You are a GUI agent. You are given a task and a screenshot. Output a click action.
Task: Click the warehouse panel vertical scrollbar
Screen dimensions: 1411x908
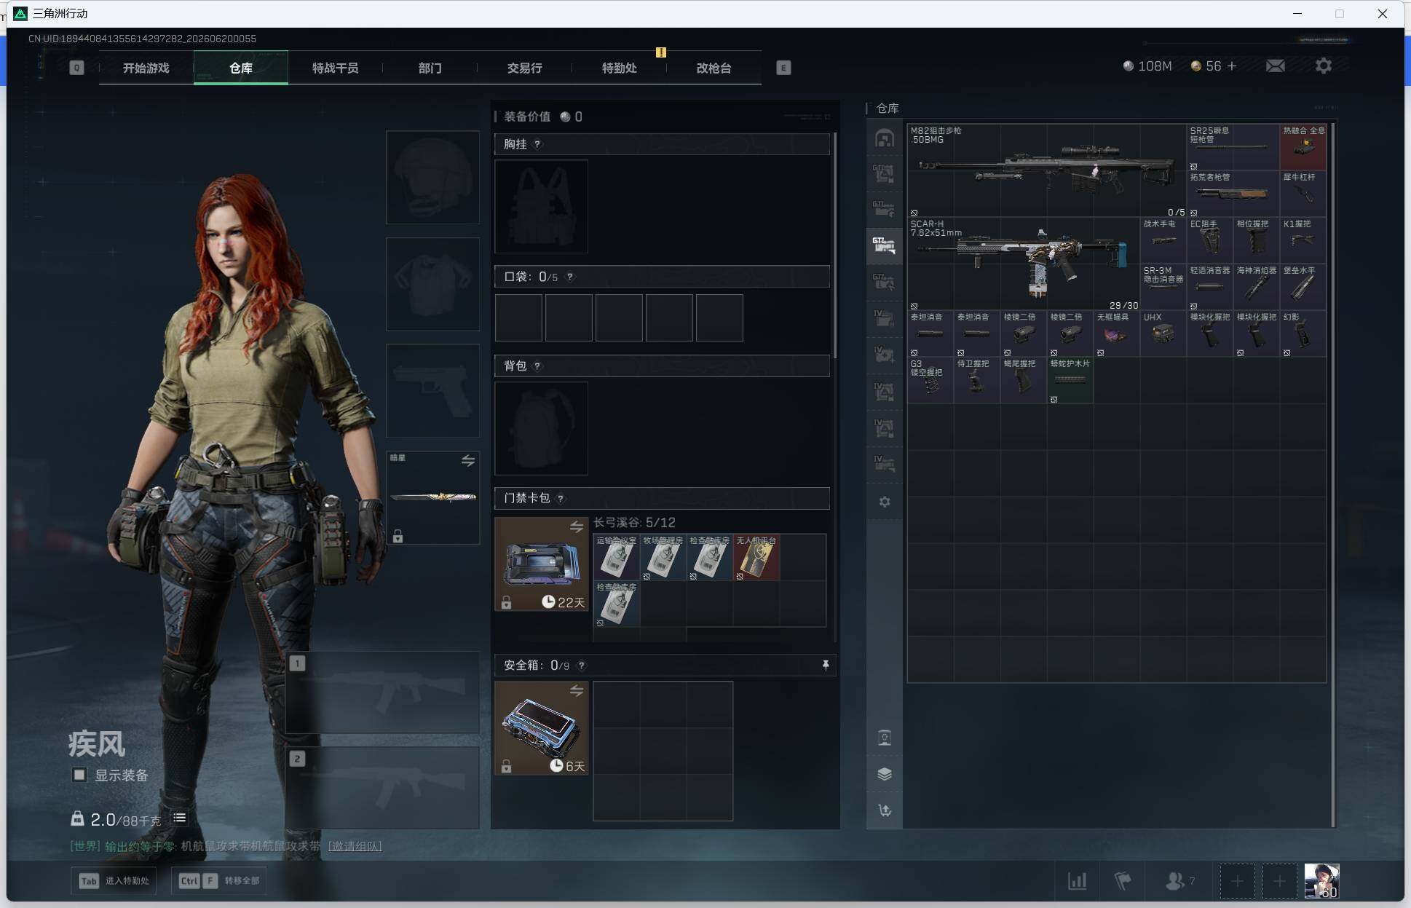click(1333, 475)
